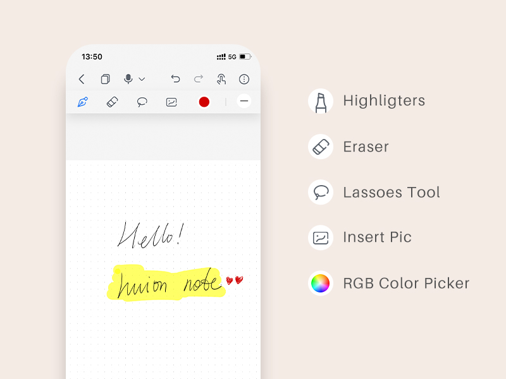
Task: Choose the red color swatch in the toolbar
Action: point(204,102)
